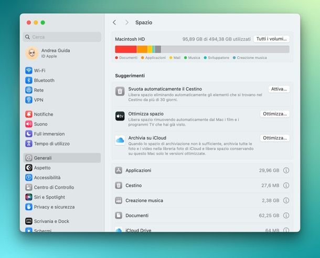
Task: Open the Full immersion moon icon
Action: 29,134
